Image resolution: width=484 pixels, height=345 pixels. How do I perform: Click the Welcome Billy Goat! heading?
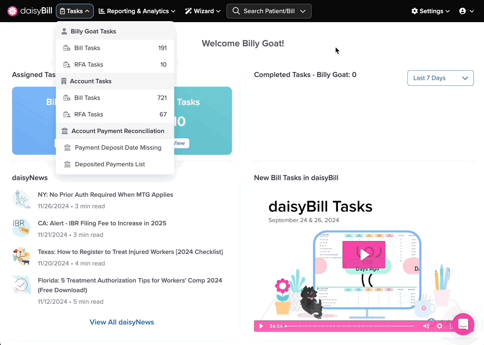[x=242, y=43]
